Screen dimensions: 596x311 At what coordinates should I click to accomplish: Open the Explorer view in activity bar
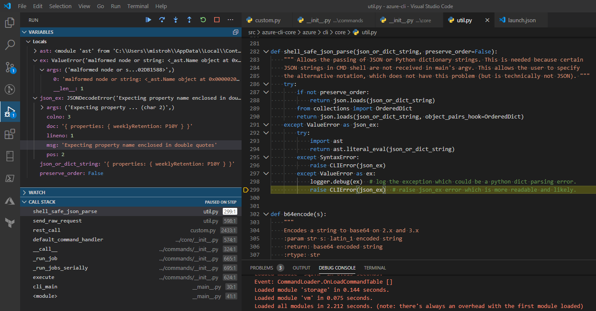click(10, 23)
